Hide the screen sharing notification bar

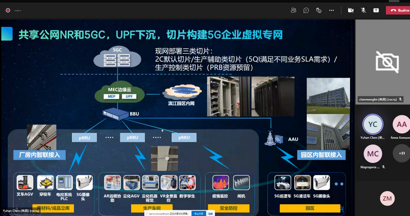210,214
